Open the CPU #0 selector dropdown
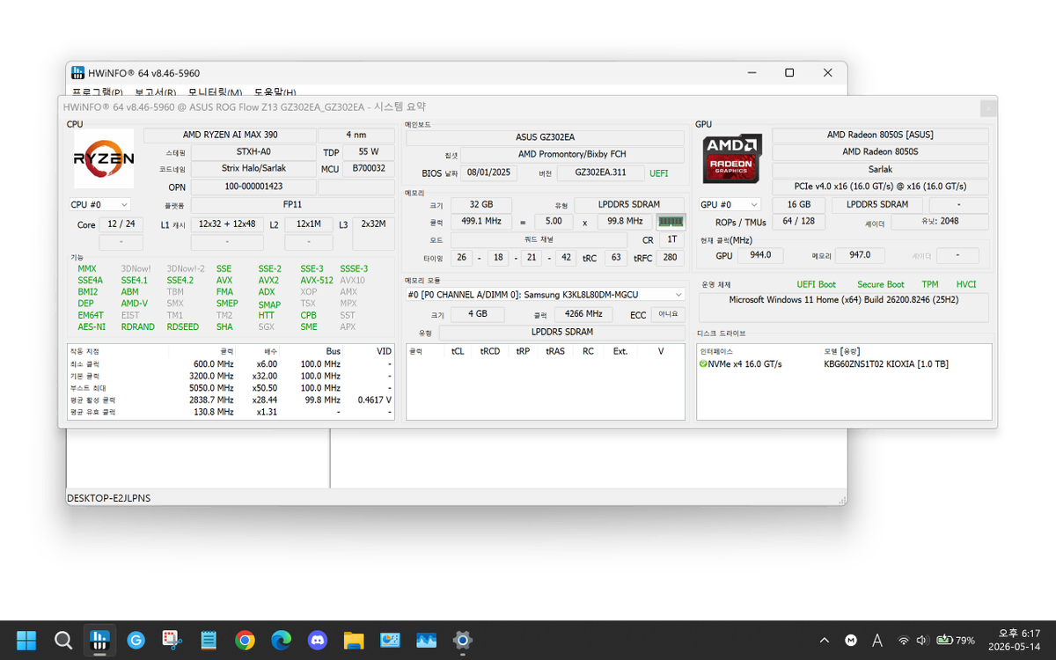Screen dimensions: 1056x660 pyautogui.click(x=99, y=204)
